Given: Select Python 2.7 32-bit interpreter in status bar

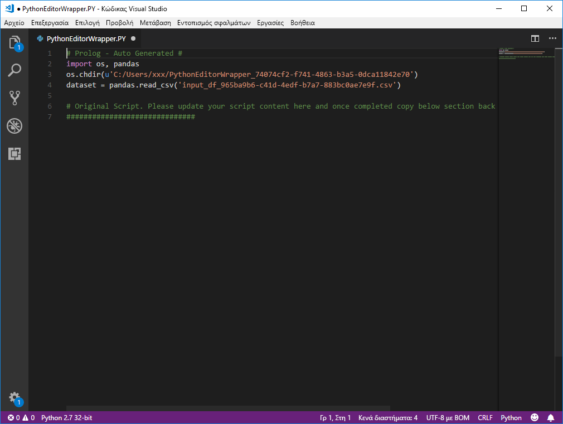Looking at the screenshot, I should 67,417.
